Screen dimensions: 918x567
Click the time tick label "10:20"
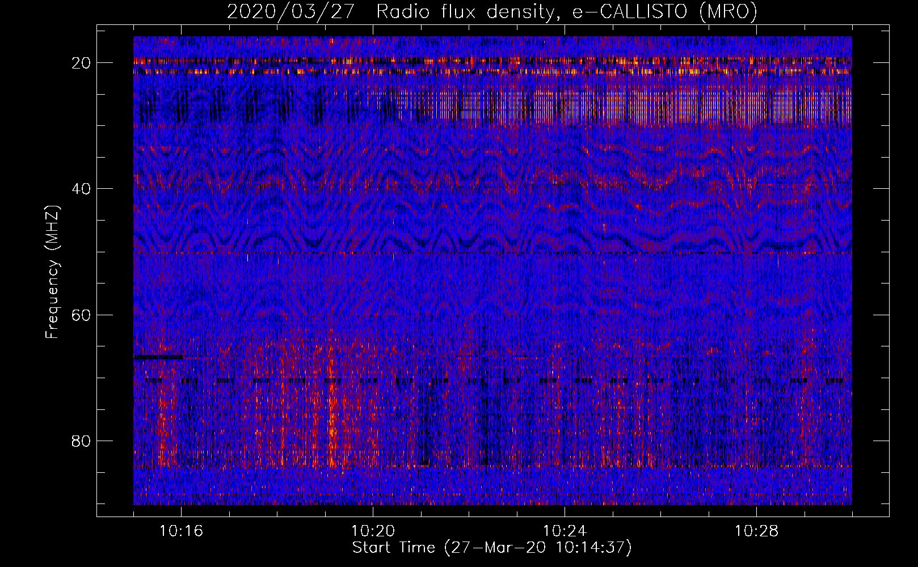(x=373, y=531)
